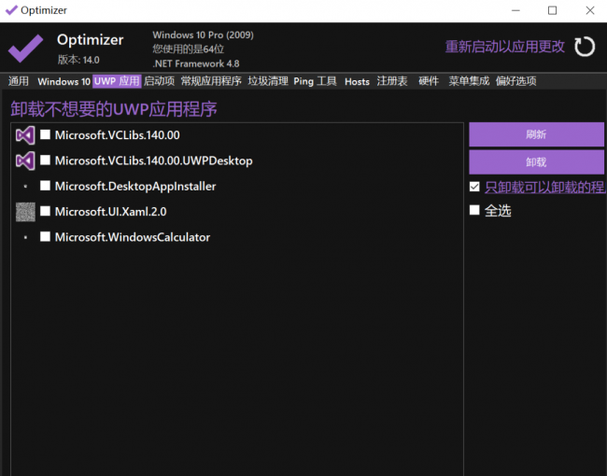Viewport: 607px width, 476px height.
Task: Open the 垃圾清理 tab
Action: 268,81
